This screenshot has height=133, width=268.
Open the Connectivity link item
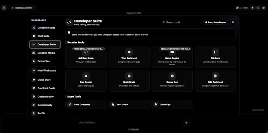click(x=45, y=105)
